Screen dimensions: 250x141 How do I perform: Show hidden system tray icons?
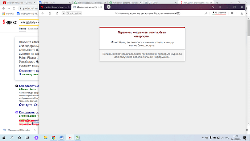[203, 138]
